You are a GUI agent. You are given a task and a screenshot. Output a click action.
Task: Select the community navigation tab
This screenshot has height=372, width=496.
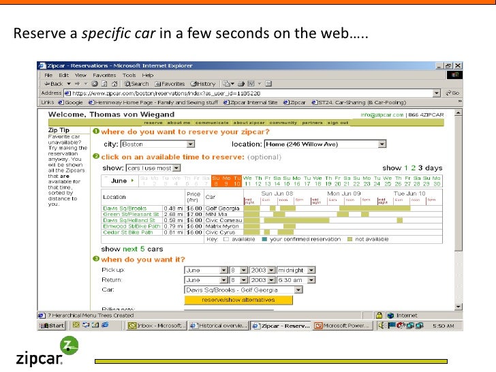click(x=283, y=123)
